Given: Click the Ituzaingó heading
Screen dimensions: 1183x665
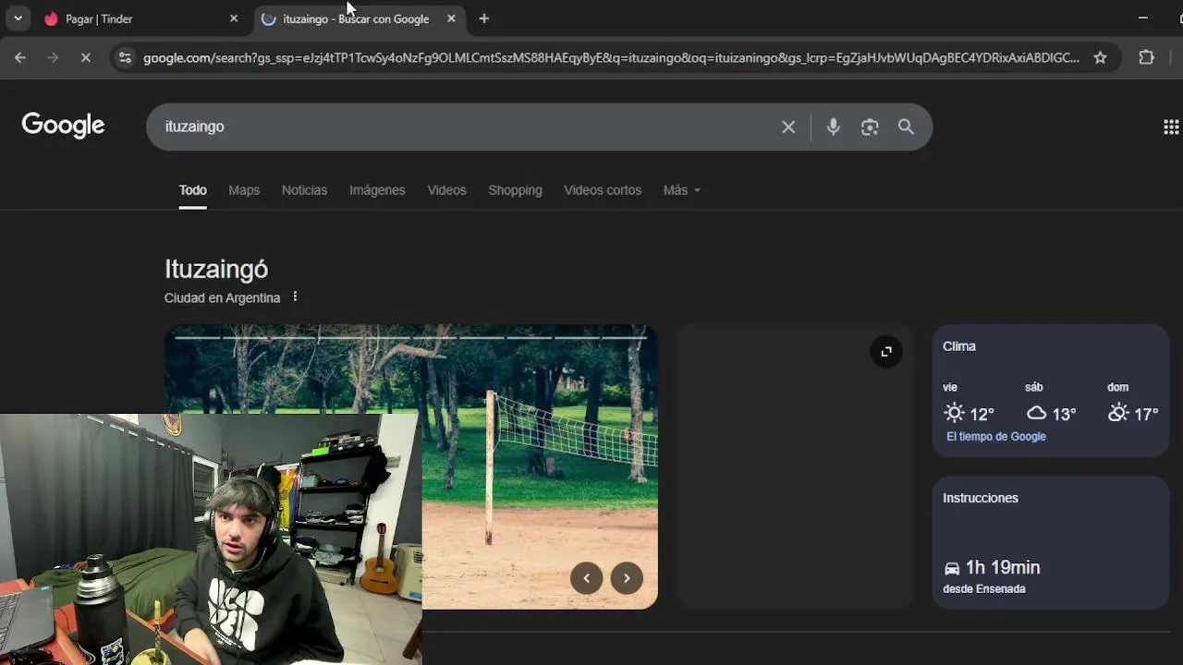Looking at the screenshot, I should point(216,269).
